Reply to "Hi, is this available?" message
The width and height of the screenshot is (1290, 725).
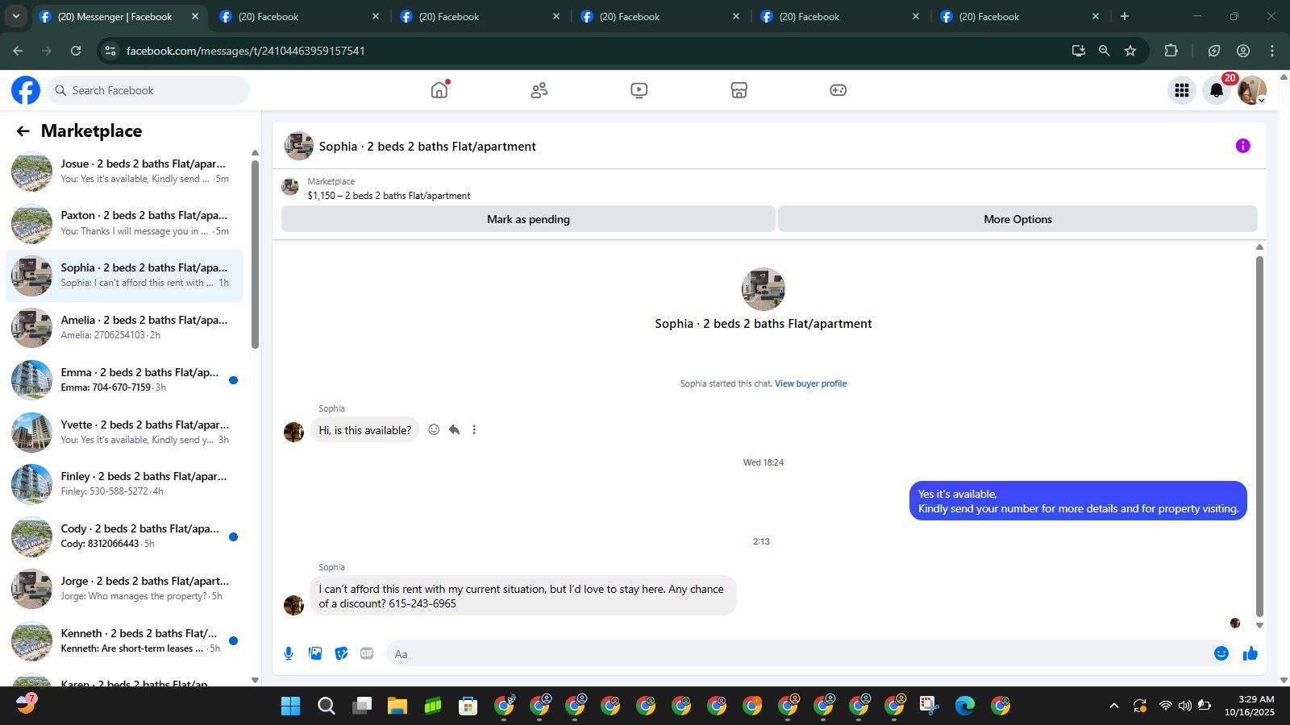pos(454,430)
